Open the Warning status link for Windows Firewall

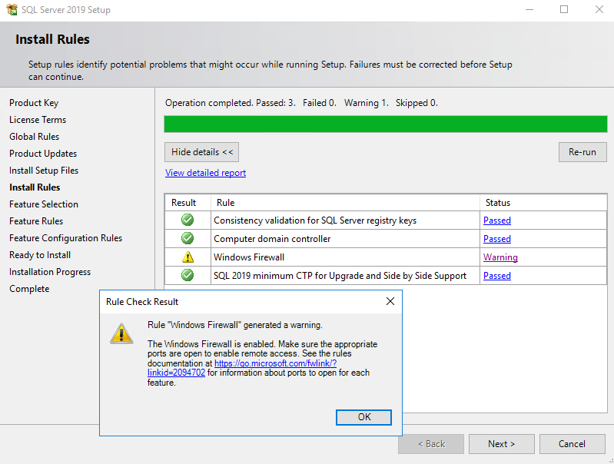tap(500, 257)
